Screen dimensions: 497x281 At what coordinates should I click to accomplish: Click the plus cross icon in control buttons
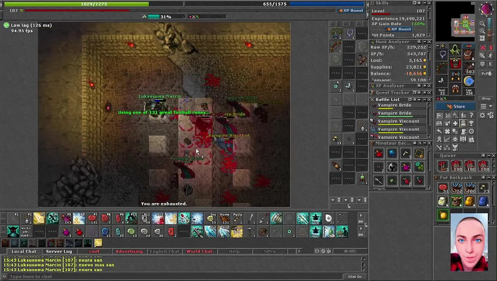point(455,123)
